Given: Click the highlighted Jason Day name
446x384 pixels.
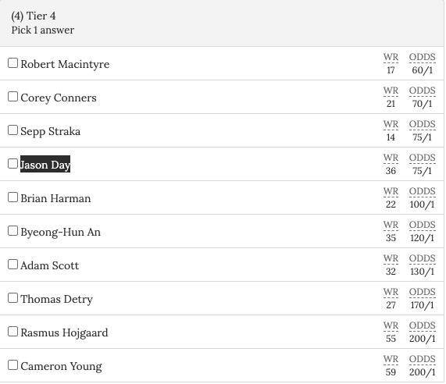Looking at the screenshot, I should 45,164.
